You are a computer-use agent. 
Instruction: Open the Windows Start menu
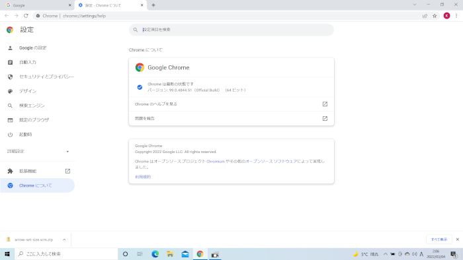pyautogui.click(x=7, y=254)
